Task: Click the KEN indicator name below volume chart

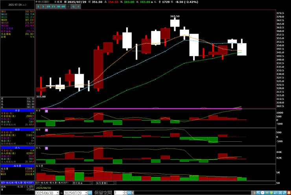Action: click(52, 183)
